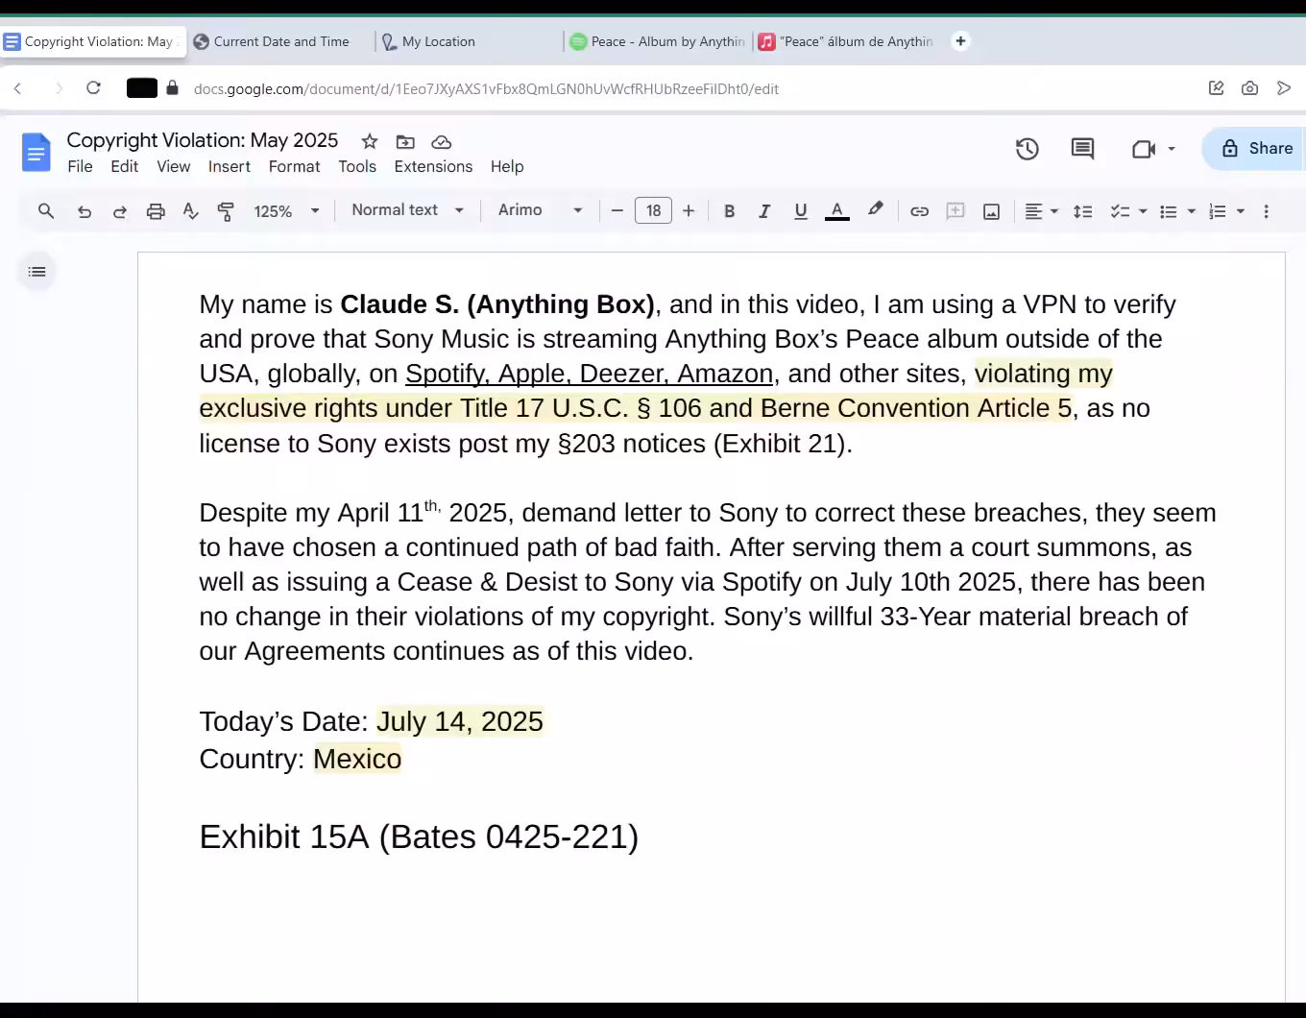
Task: Expand the video call options arrow
Action: tap(1172, 149)
